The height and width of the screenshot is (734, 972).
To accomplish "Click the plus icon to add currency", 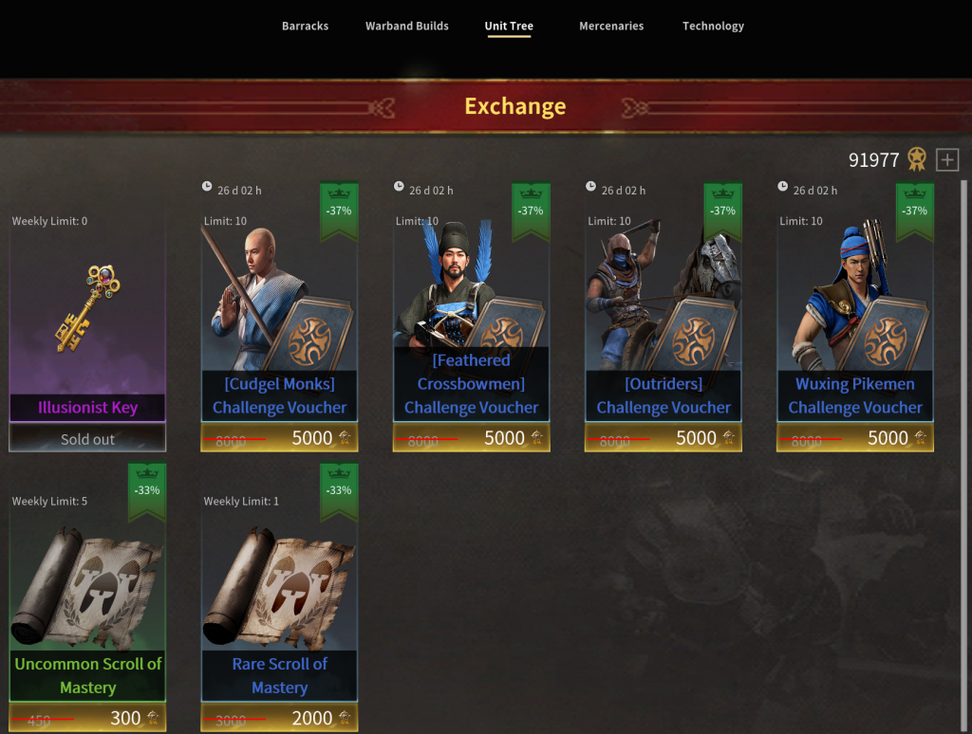I will coord(946,160).
